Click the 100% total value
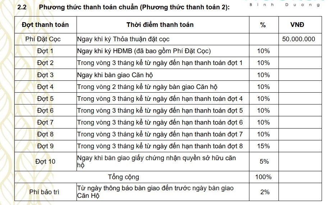The width and height of the screenshot is (336, 205). click(263, 177)
